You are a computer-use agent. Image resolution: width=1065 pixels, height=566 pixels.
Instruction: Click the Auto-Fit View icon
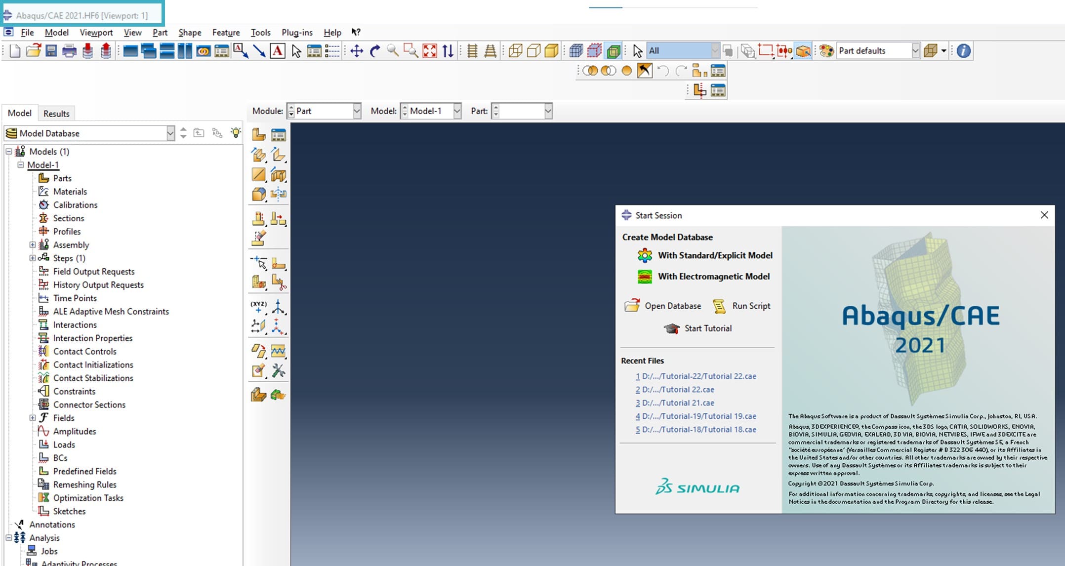tap(430, 50)
